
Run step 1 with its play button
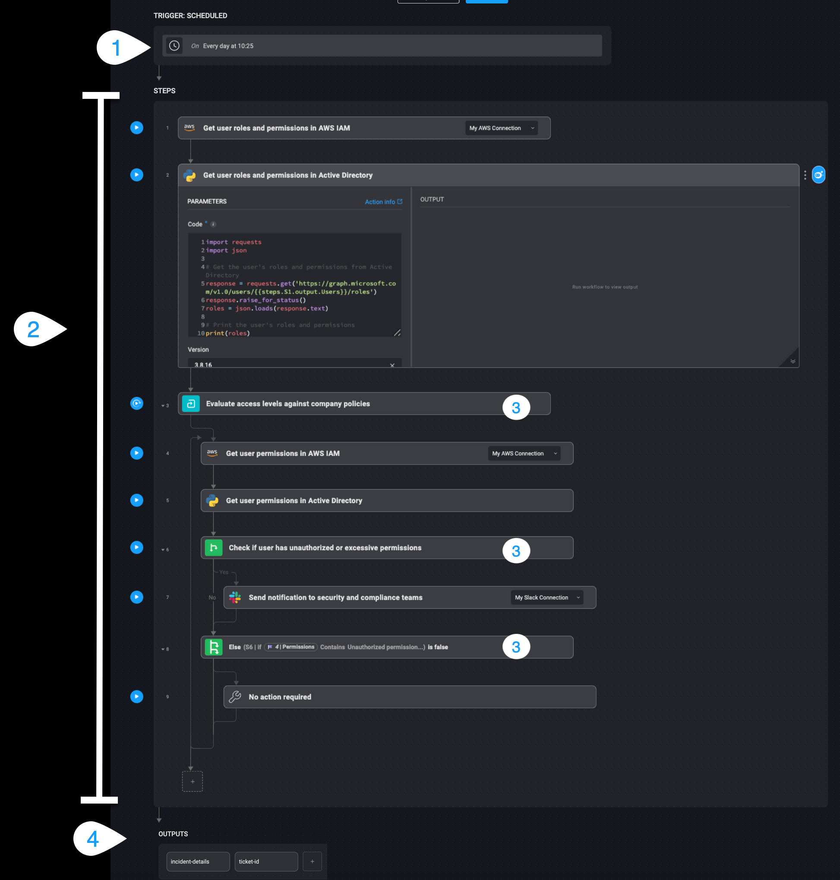(136, 128)
